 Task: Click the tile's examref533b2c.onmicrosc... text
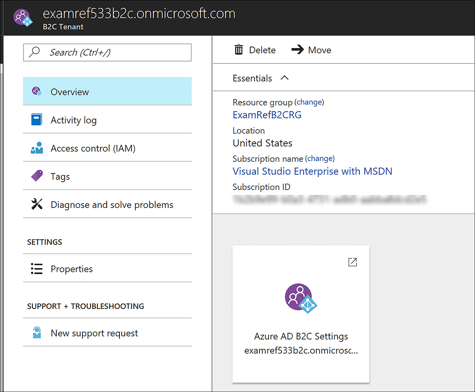[301, 351]
